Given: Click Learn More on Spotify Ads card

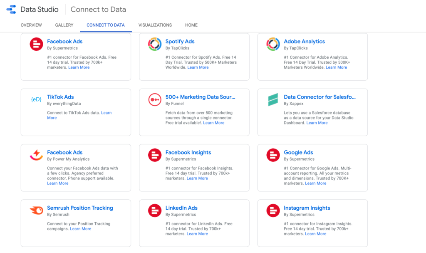Looking at the screenshot, I should coord(198,67).
